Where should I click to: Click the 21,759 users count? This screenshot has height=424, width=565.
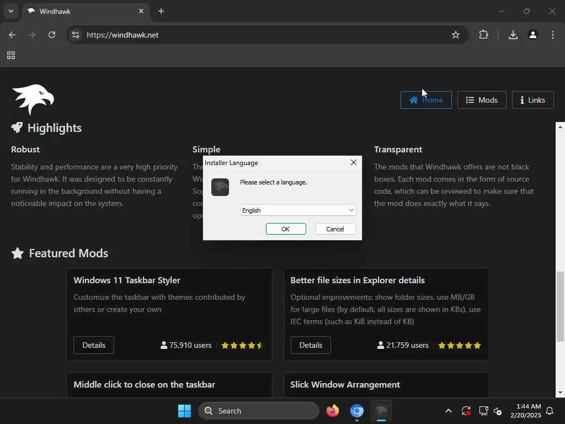point(403,345)
